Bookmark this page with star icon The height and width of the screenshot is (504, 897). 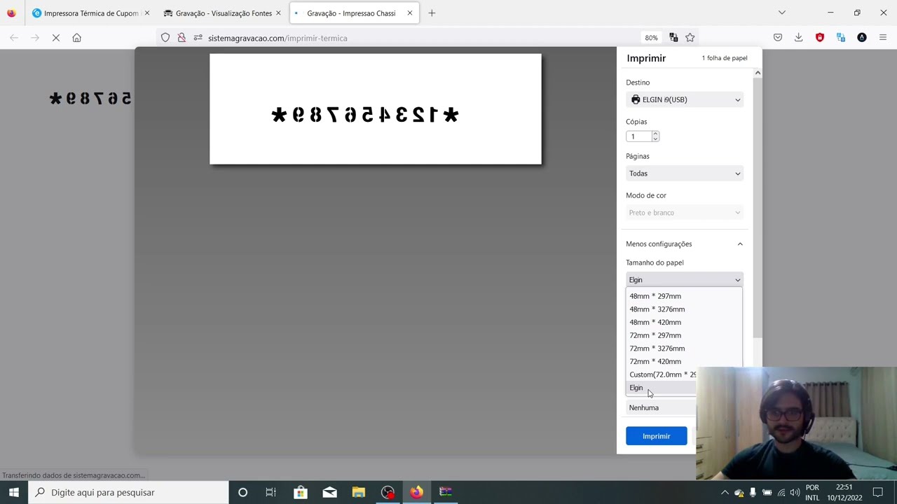coord(690,38)
